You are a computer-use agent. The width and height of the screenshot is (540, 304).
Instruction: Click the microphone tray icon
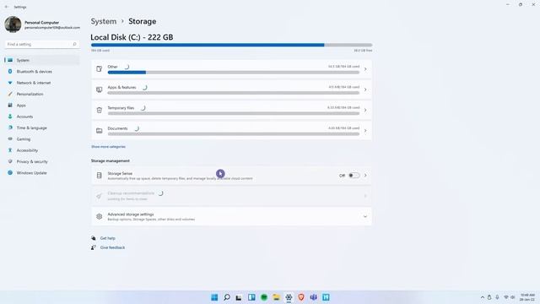(x=497, y=297)
